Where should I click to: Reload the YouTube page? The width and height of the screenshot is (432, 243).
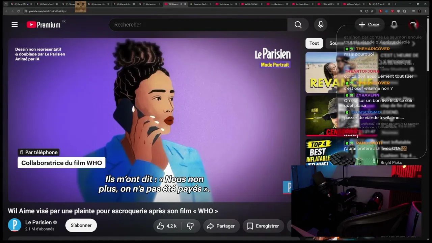(19, 11)
